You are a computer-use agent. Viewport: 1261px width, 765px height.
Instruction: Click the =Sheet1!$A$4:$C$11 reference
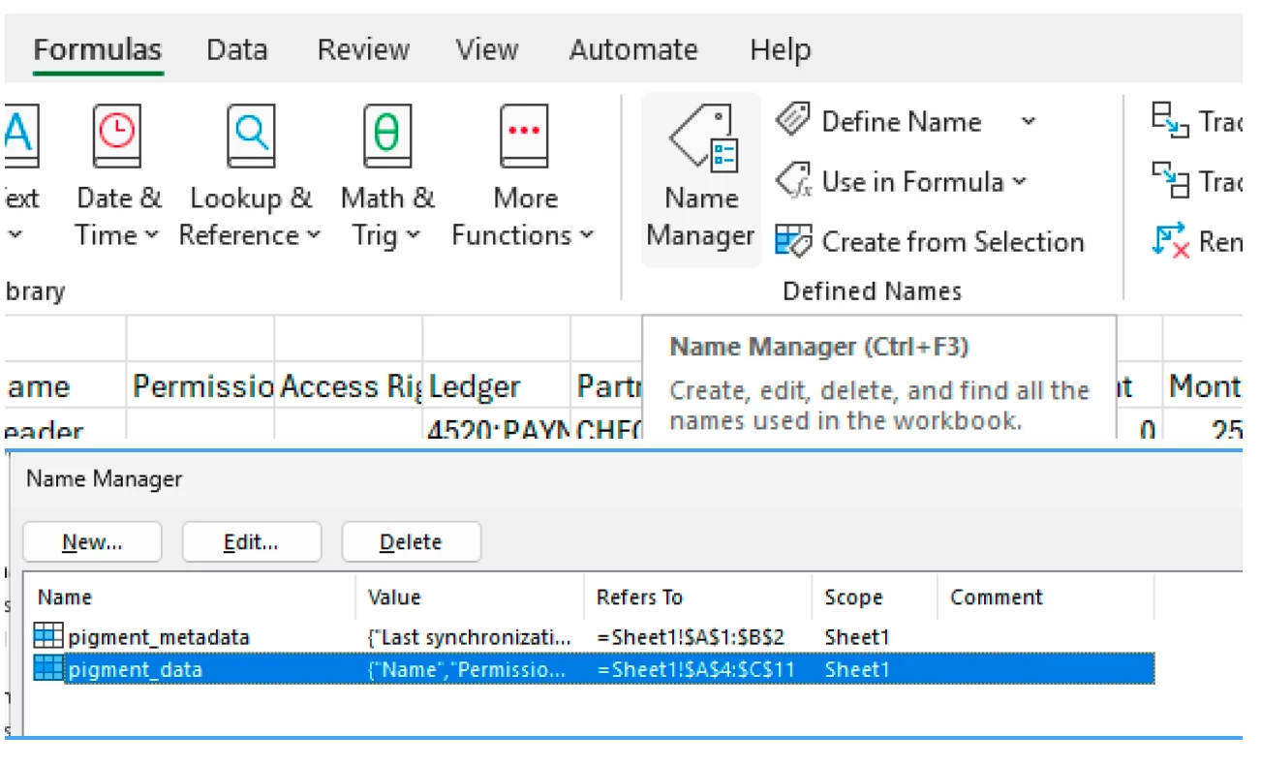point(695,669)
